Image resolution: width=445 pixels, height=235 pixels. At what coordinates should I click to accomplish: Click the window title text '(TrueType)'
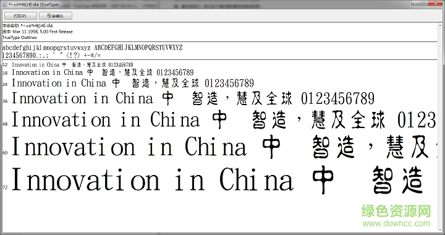49,4
